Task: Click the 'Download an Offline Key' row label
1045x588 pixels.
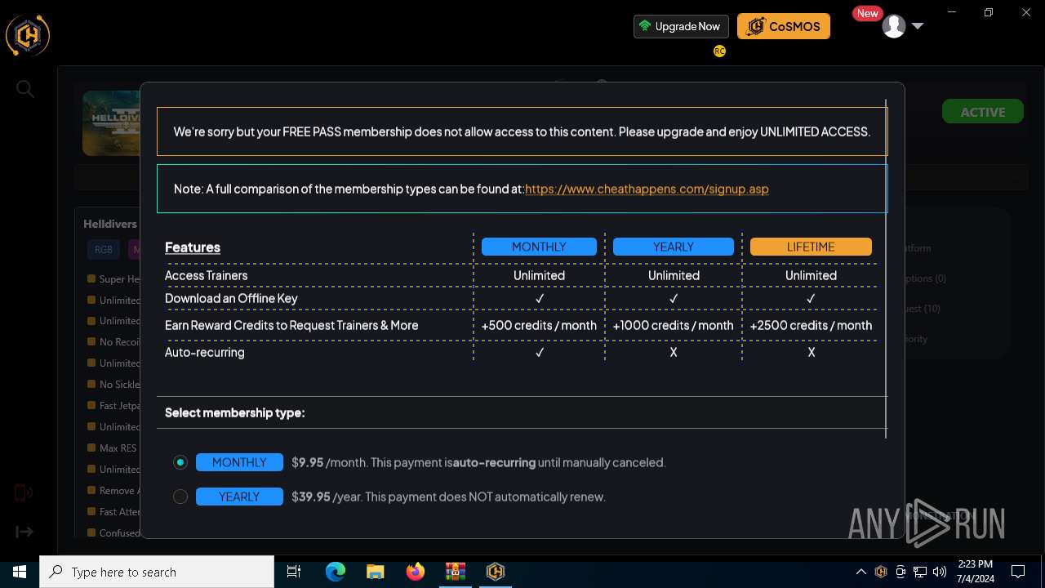Action: (x=231, y=298)
